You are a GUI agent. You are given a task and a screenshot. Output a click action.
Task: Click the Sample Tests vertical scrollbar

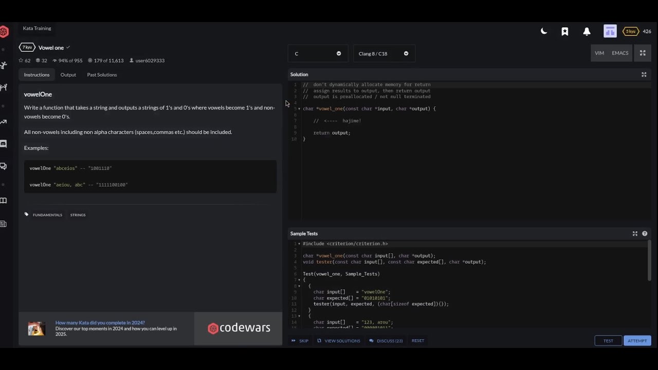click(649, 261)
